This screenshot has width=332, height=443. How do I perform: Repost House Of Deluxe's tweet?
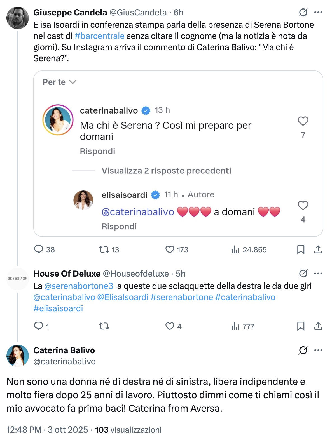[x=104, y=326]
